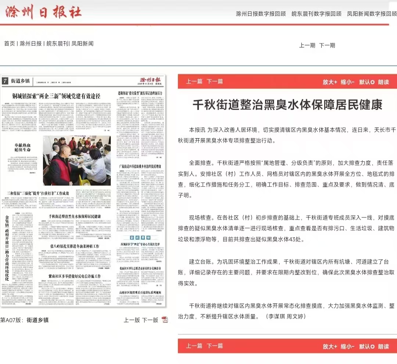Click 下一篇 in the toolbar below the article

[x=215, y=346]
